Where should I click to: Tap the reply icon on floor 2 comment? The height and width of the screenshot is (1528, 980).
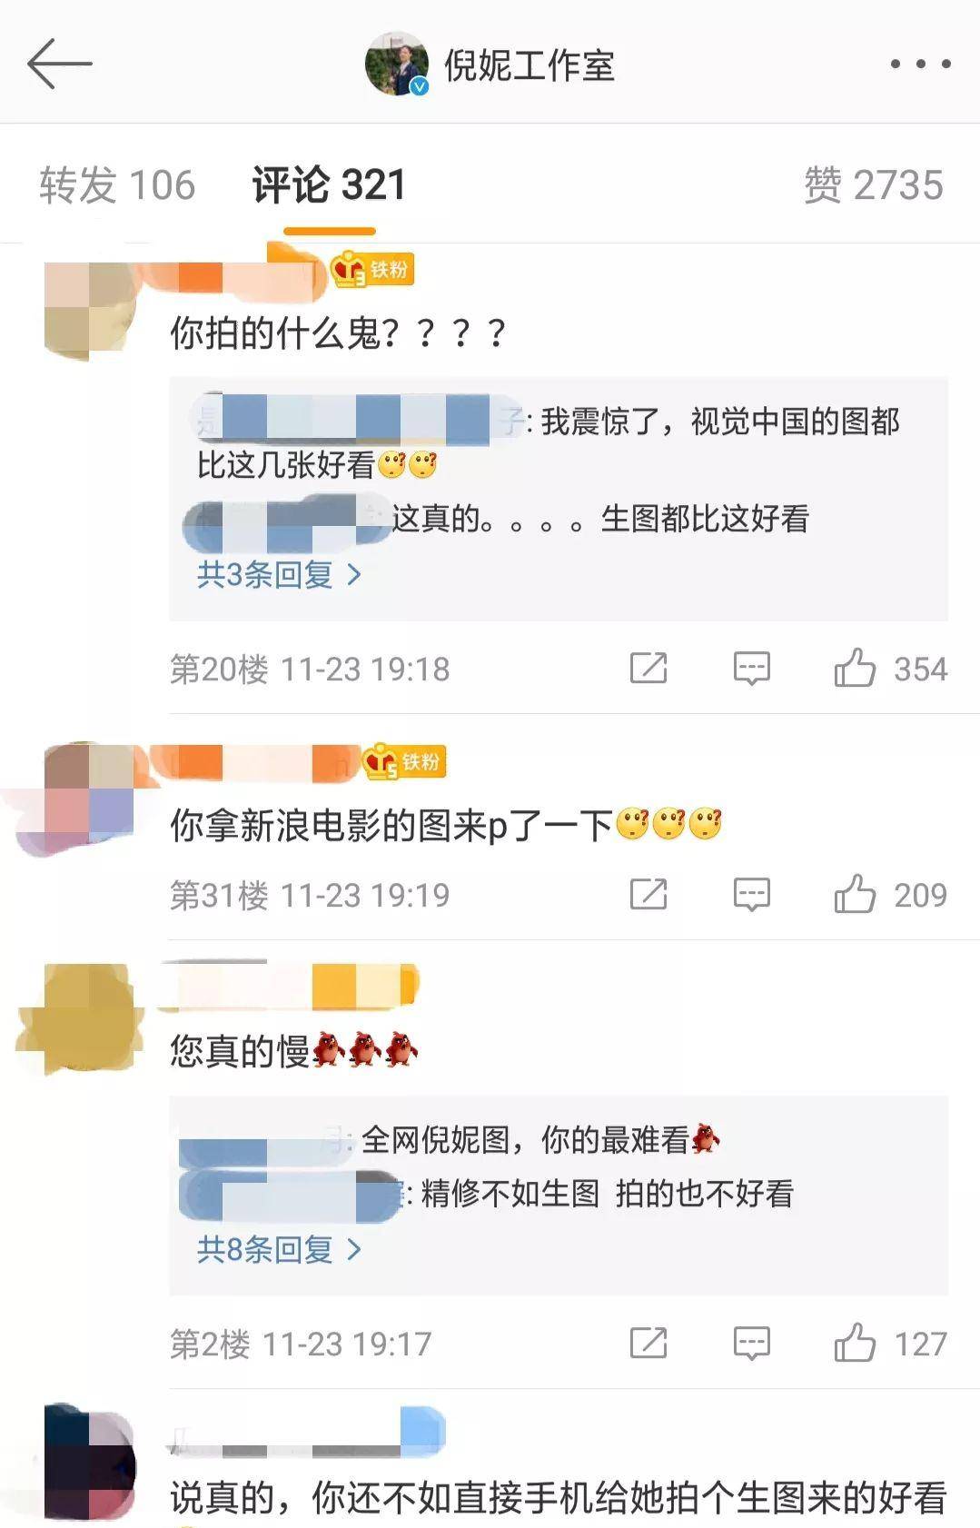(x=752, y=1343)
